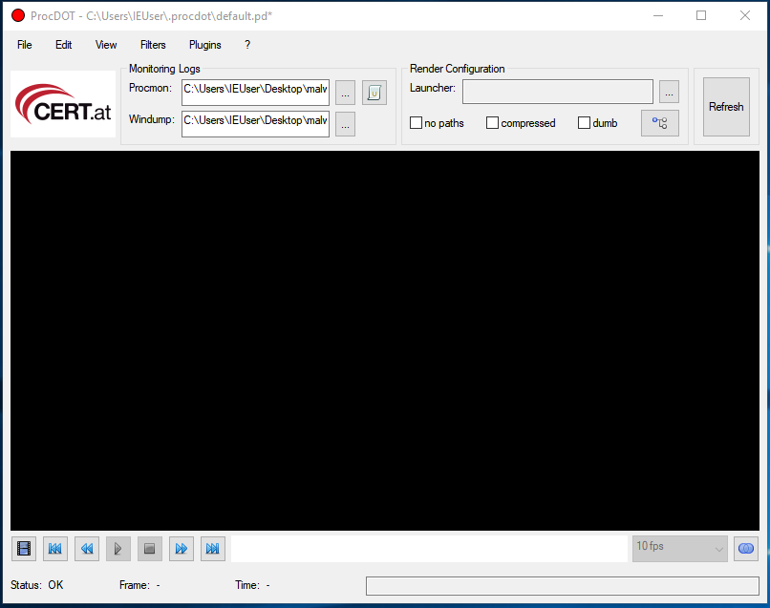This screenshot has height=608, width=770.
Task: Click the film strip animation mode icon
Action: (x=24, y=548)
